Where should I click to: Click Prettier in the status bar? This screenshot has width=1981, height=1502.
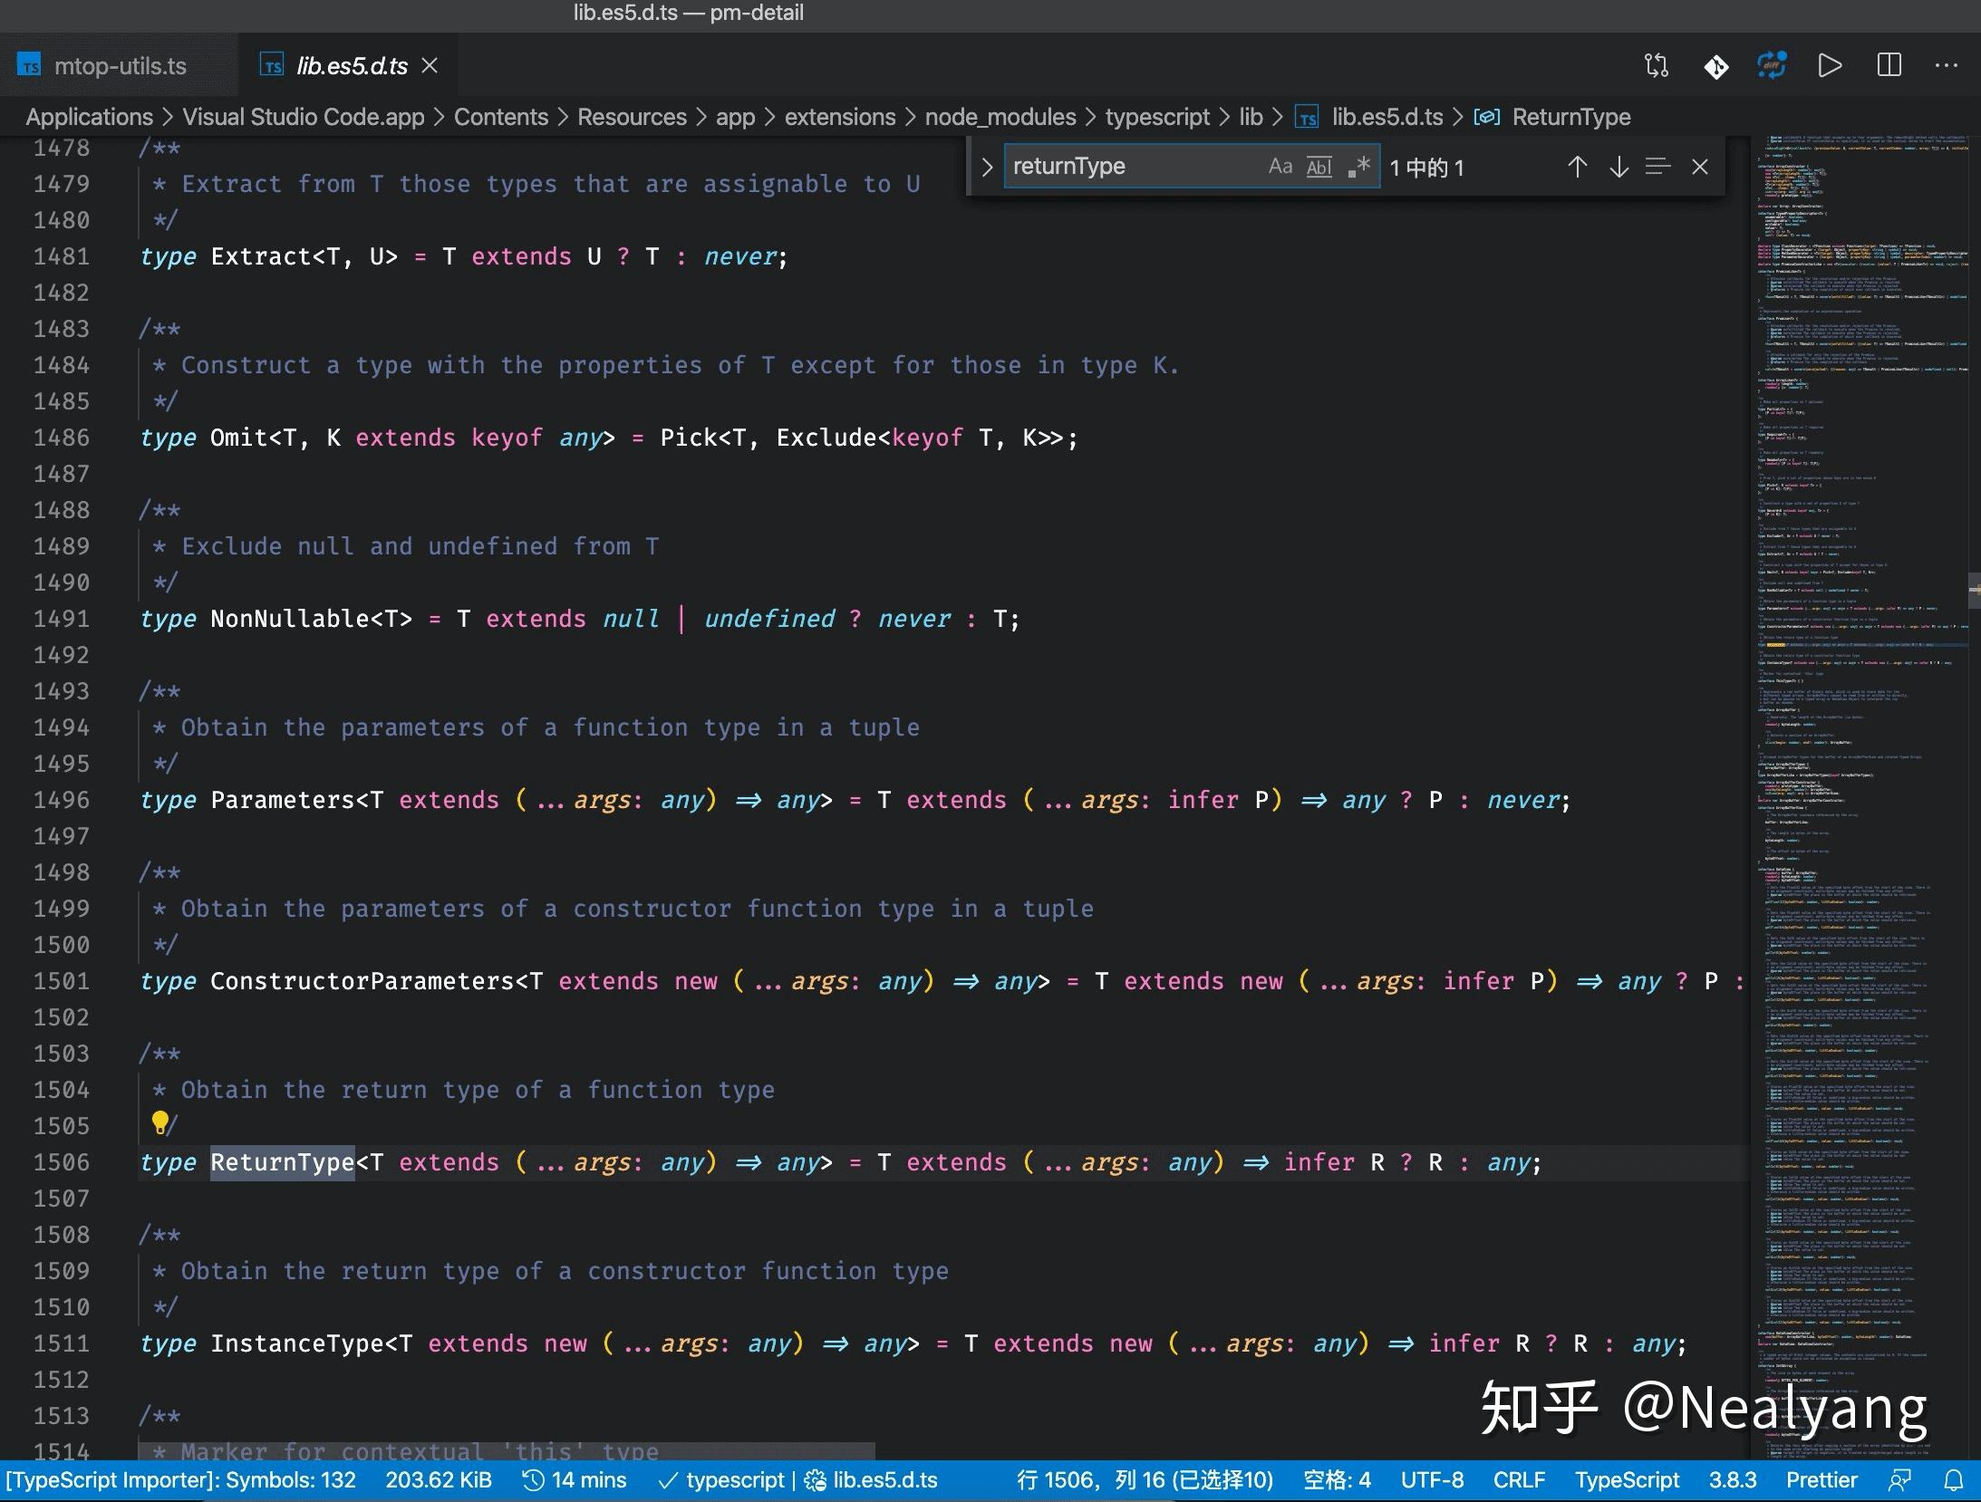(x=1822, y=1479)
